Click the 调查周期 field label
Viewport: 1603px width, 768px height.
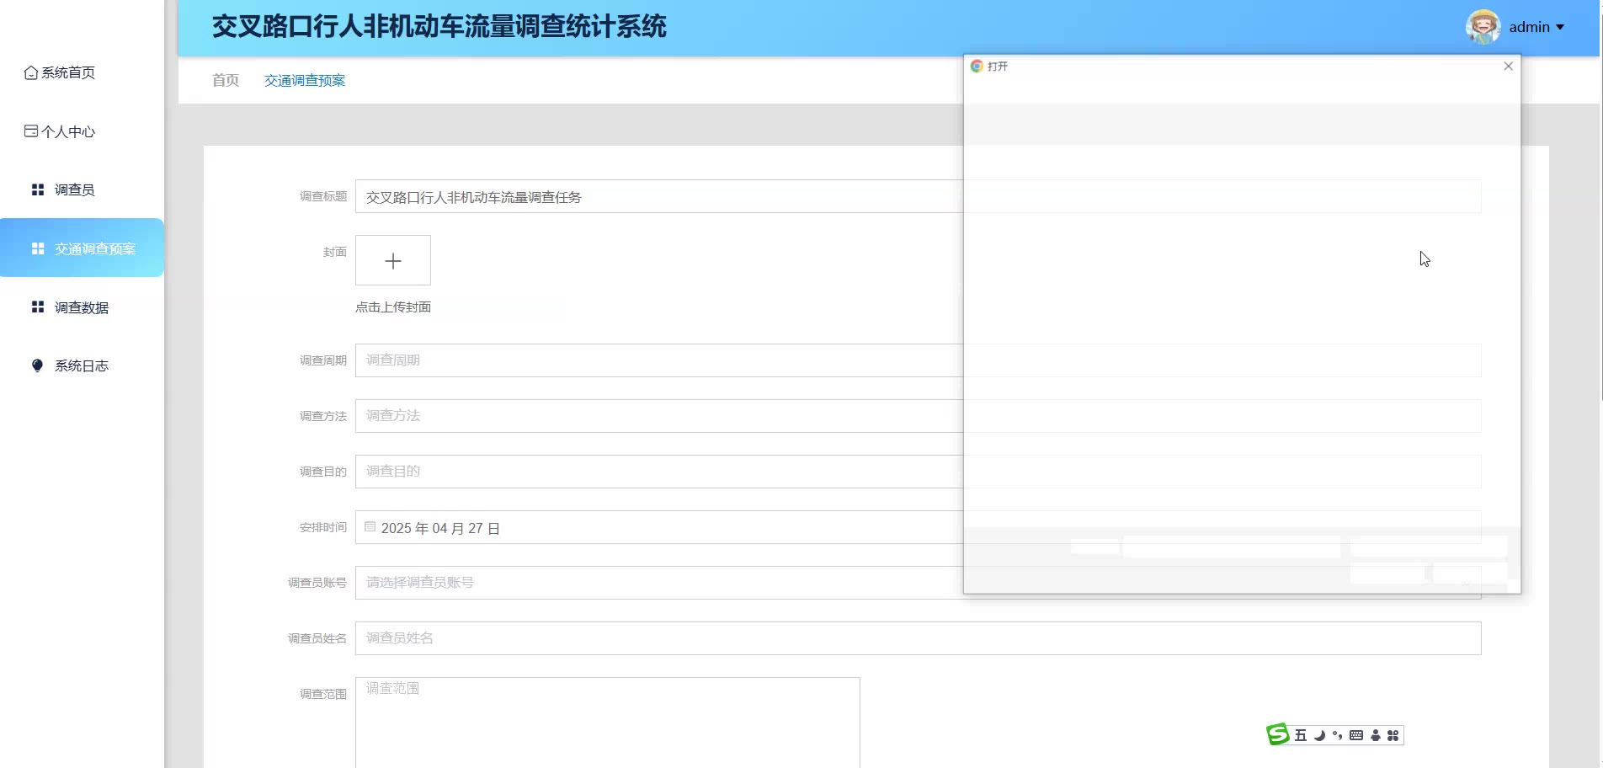click(323, 360)
